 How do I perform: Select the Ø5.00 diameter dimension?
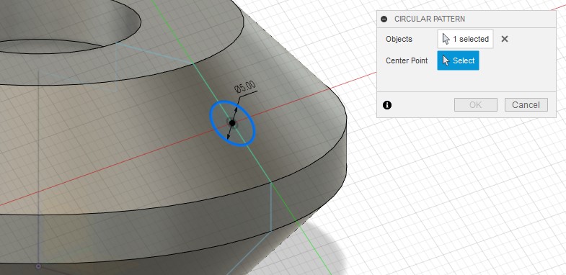244,86
